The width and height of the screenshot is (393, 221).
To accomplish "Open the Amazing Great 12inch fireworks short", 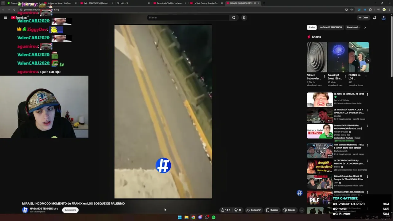I will (338, 57).
